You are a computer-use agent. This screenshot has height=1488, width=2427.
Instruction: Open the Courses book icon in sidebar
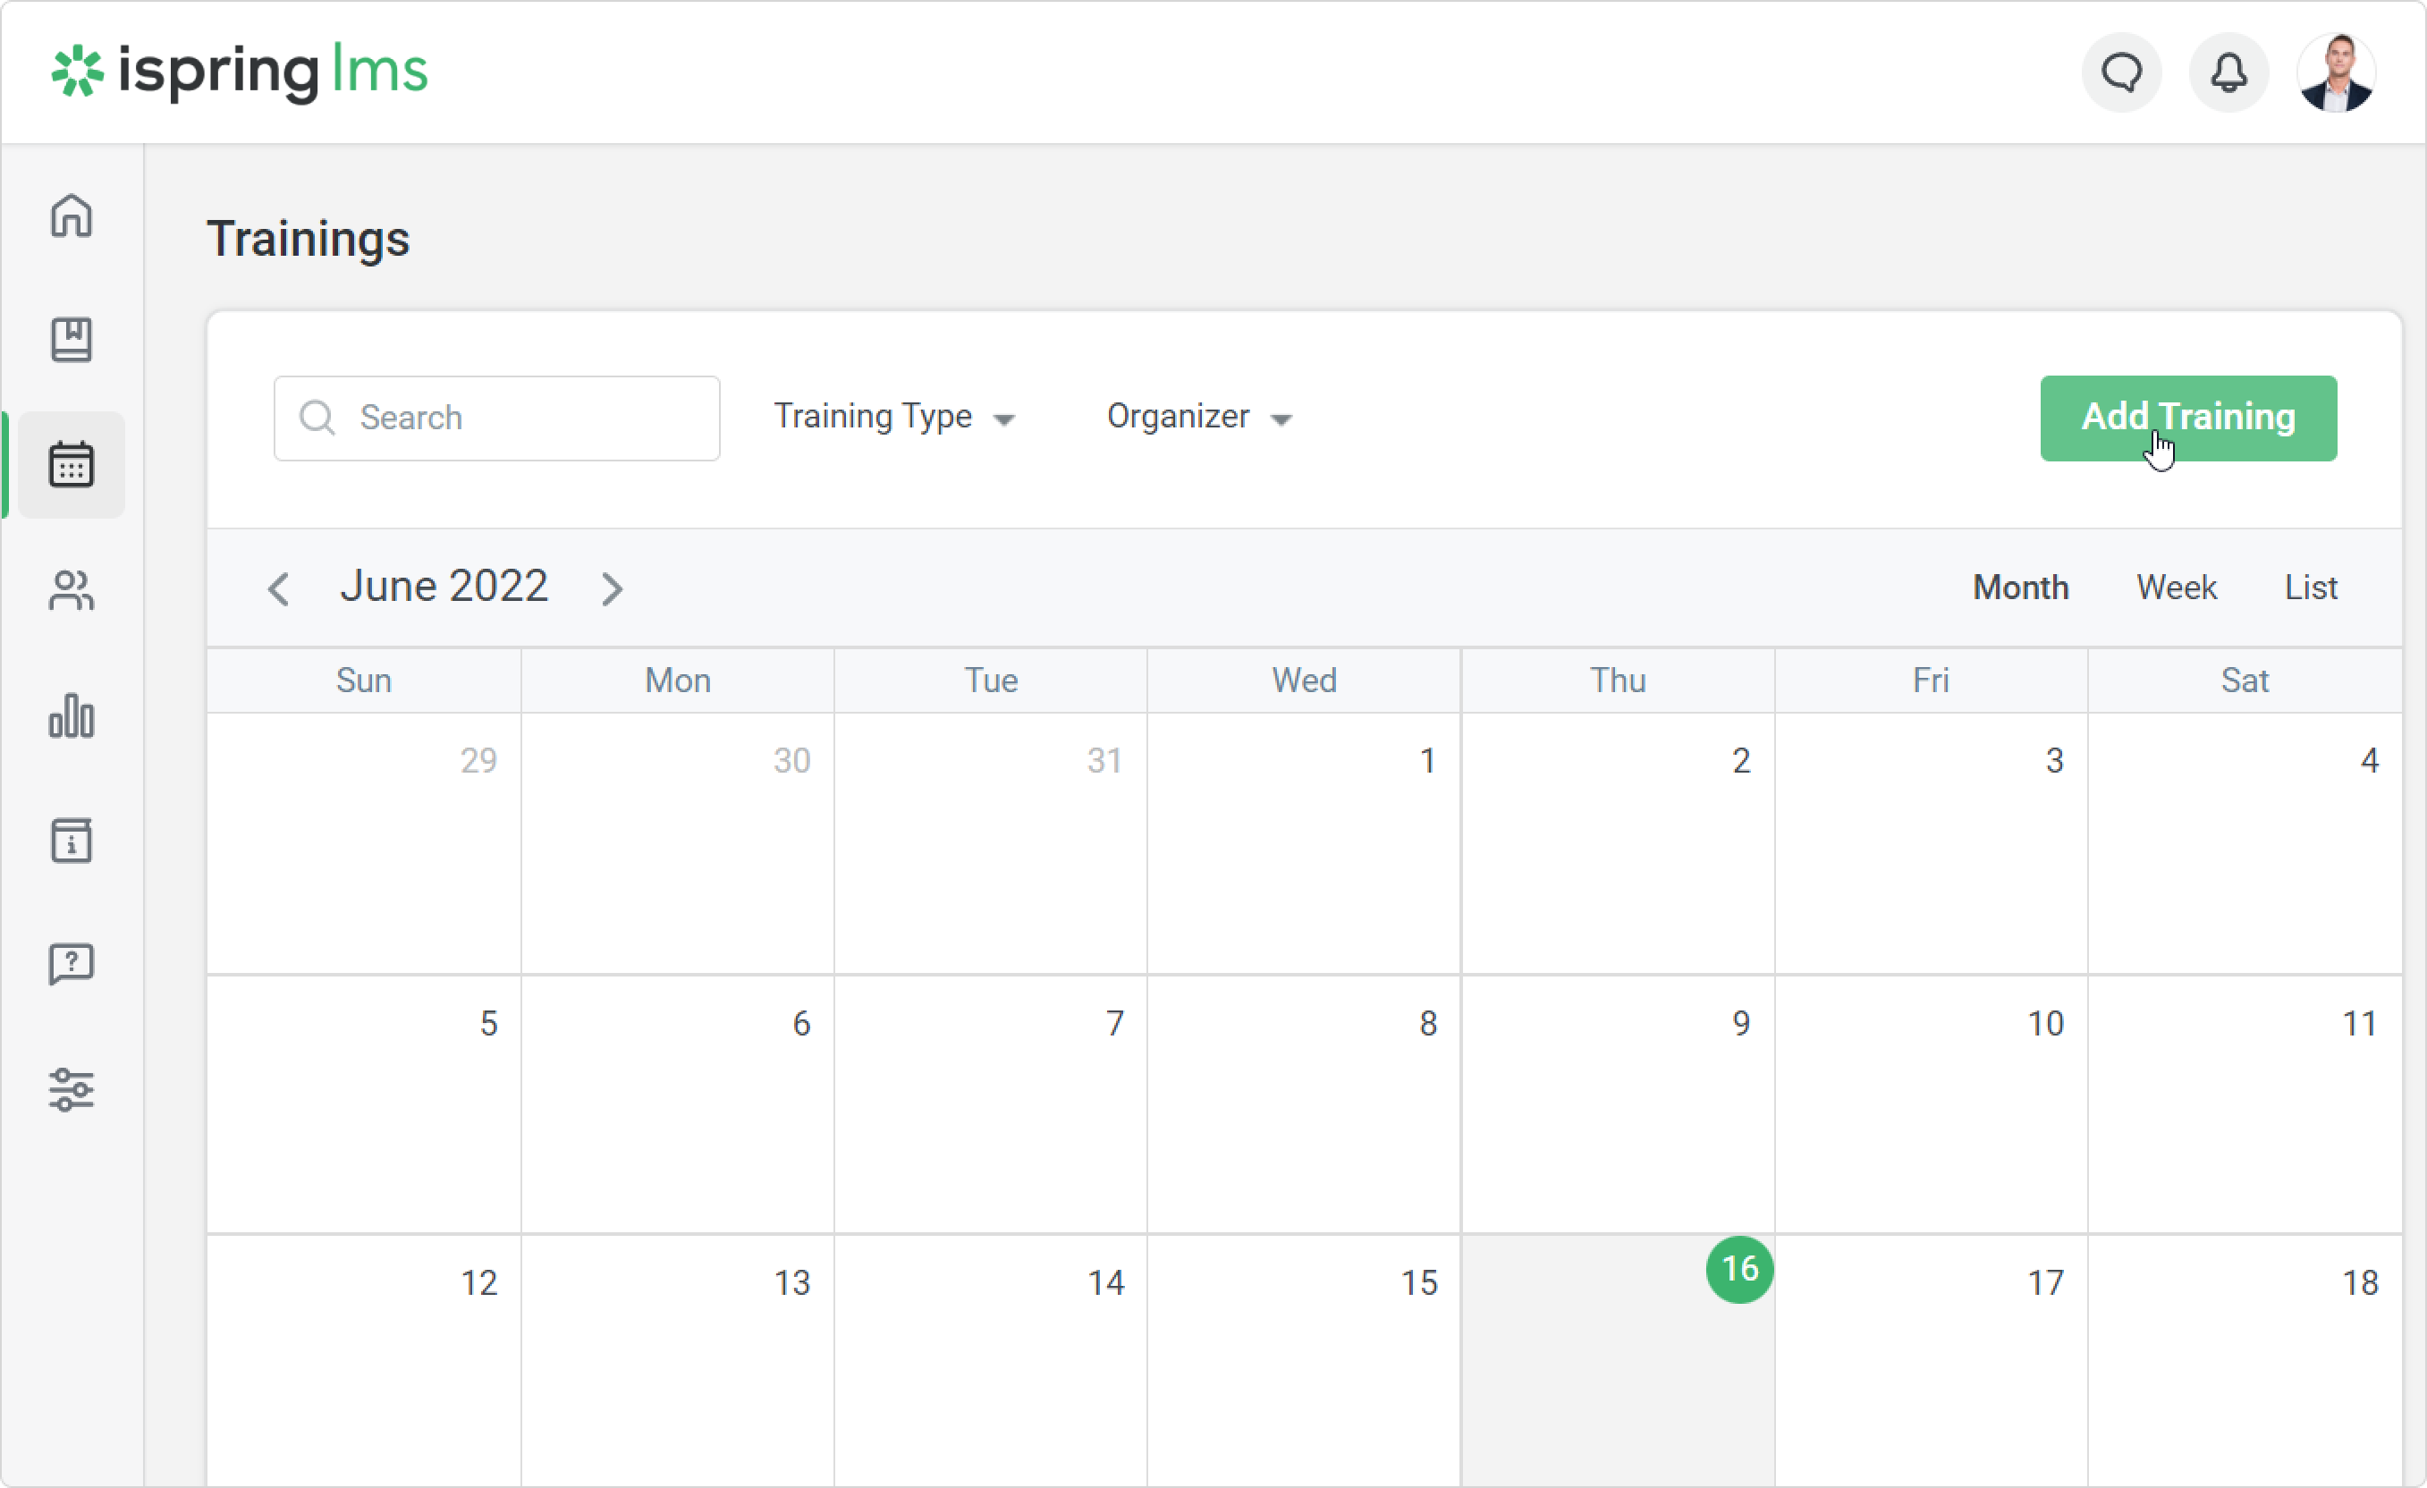pos(71,340)
